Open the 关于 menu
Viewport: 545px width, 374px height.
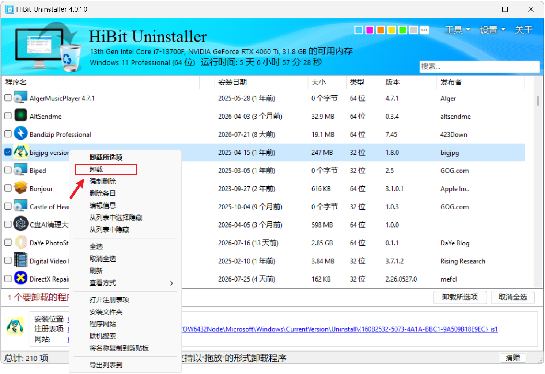tap(523, 30)
